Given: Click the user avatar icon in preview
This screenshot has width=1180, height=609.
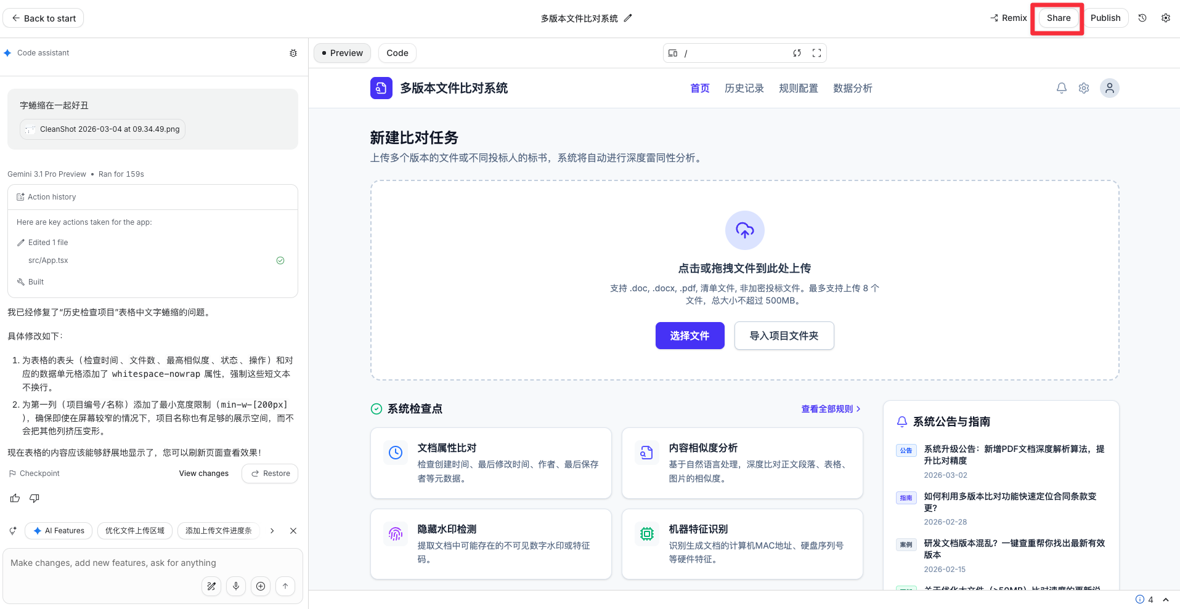Looking at the screenshot, I should (1109, 88).
